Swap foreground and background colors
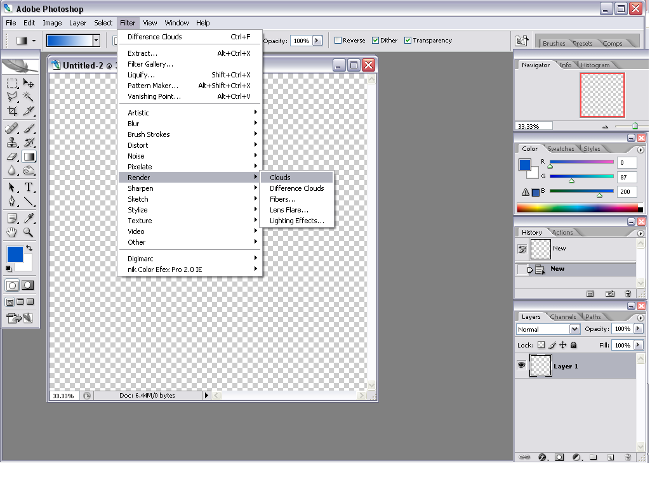This screenshot has width=650, height=487. pyautogui.click(x=29, y=248)
